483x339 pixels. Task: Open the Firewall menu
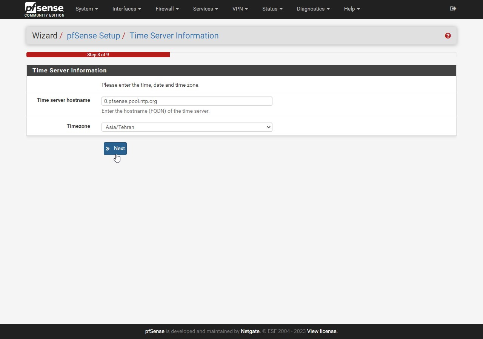click(167, 9)
